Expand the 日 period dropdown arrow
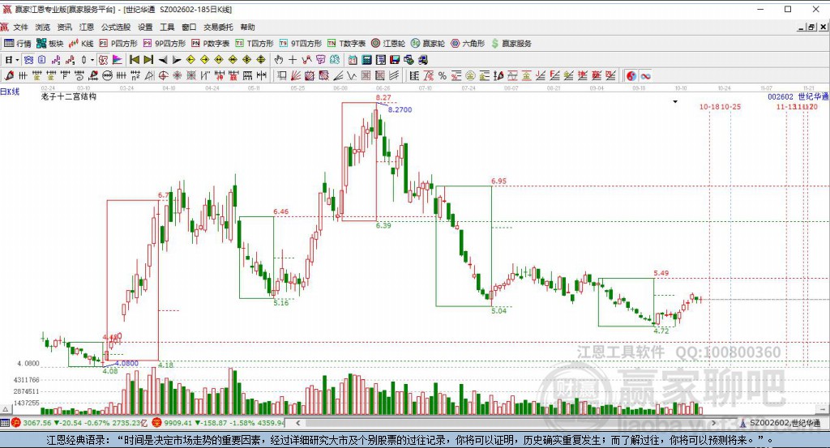The height and width of the screenshot is (448, 830). pyautogui.click(x=17, y=60)
